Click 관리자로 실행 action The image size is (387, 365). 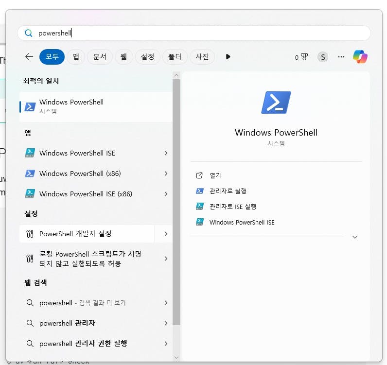coord(228,191)
